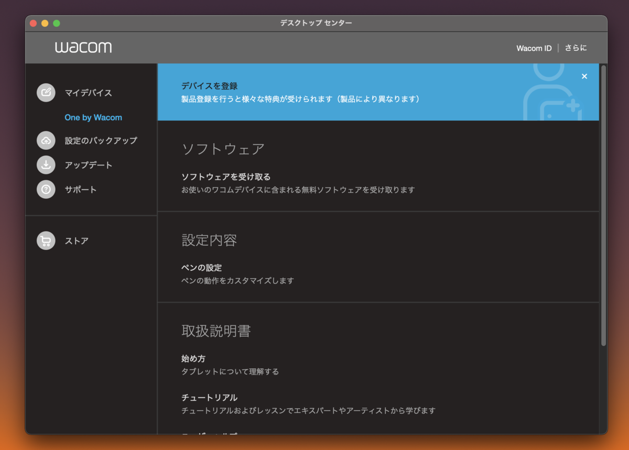Open マイデバイス in the sidebar
This screenshot has width=629, height=450.
tap(89, 93)
